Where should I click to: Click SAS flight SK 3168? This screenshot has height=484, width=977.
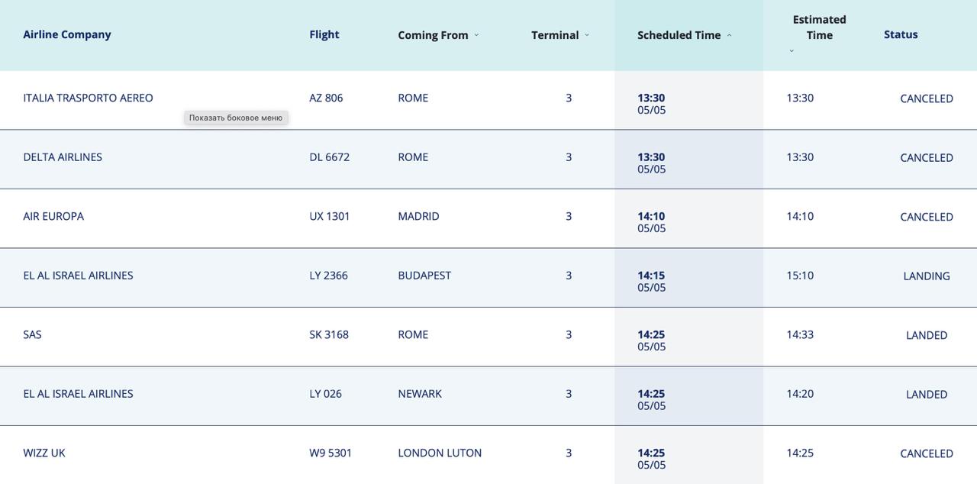(329, 334)
